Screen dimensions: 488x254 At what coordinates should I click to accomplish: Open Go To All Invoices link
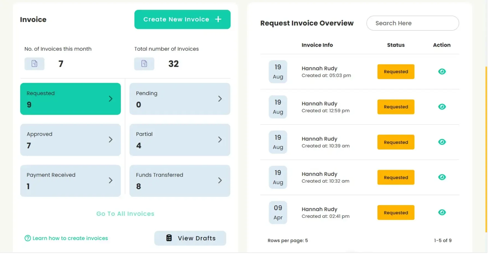click(x=125, y=213)
